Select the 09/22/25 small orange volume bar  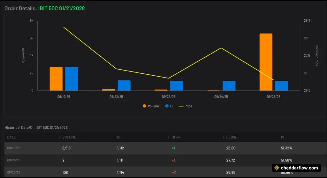click(x=109, y=90)
